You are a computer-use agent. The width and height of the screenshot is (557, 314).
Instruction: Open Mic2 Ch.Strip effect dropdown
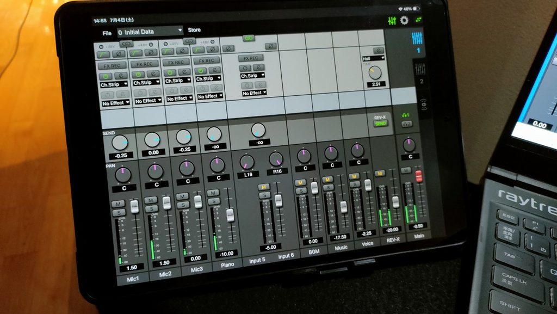tap(146, 83)
